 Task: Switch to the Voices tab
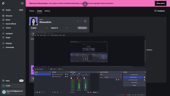pos(32,11)
